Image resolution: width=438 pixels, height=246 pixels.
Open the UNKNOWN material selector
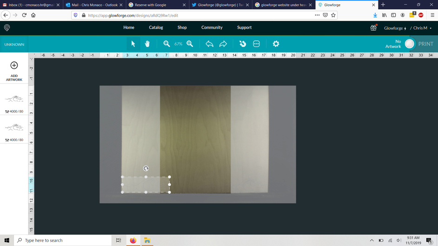[14, 45]
